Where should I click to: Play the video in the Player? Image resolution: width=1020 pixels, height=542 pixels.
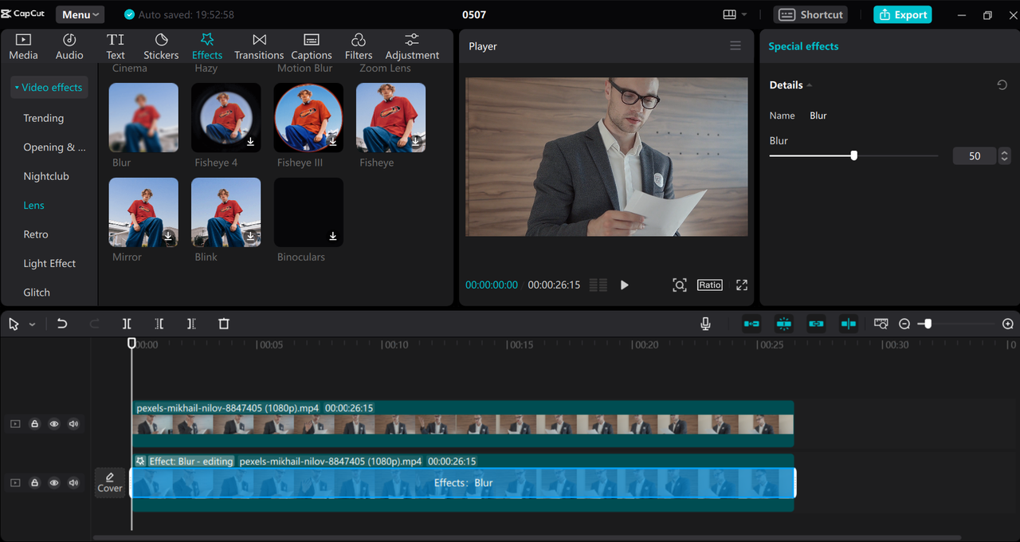tap(625, 285)
